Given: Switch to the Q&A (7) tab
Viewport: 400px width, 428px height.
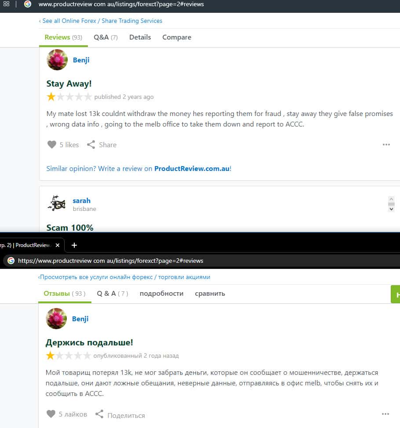Looking at the screenshot, I should 105,37.
